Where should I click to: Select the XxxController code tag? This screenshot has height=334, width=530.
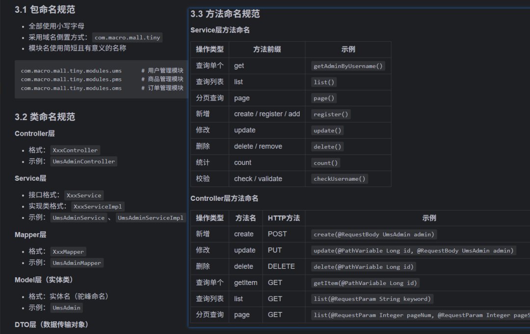coord(75,150)
